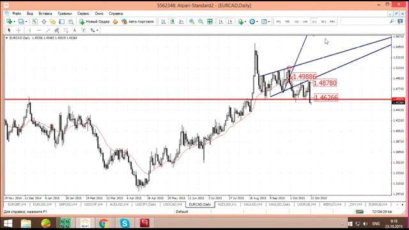The width and height of the screenshot is (409, 230).
Task: Select the MN timeframe
Action: tap(332, 22)
